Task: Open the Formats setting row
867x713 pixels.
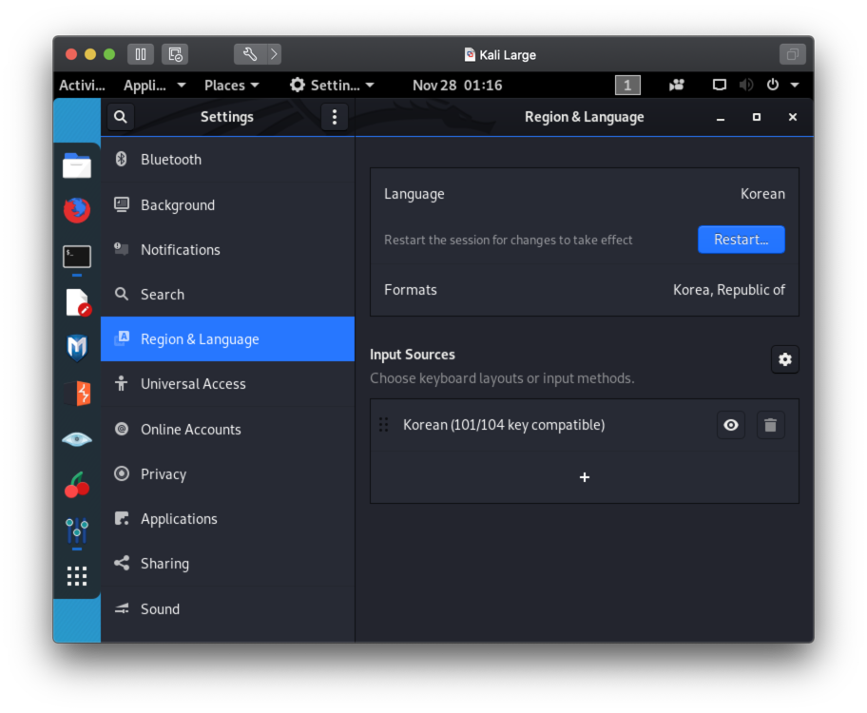Action: point(585,290)
